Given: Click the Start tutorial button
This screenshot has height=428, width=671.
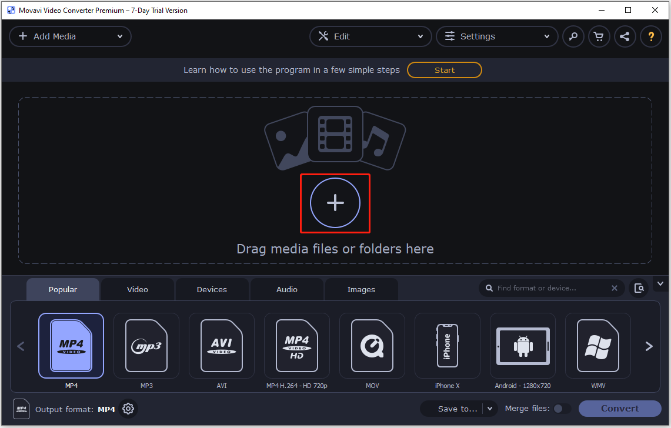Looking at the screenshot, I should pos(445,70).
